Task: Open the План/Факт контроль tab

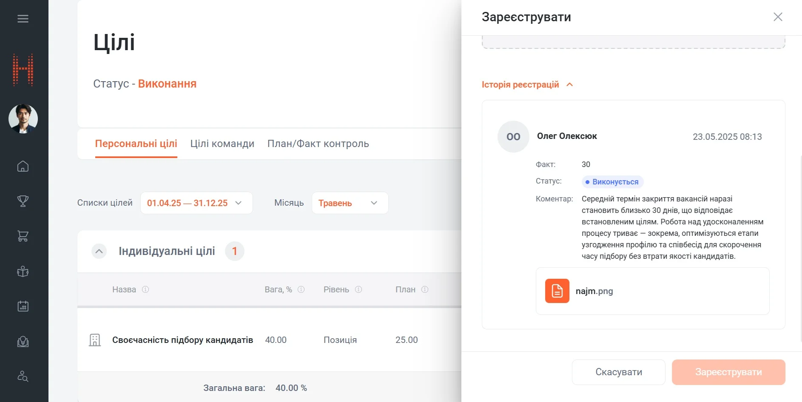Action: 318,144
